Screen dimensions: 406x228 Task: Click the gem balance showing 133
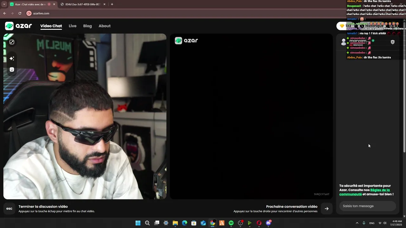346,26
